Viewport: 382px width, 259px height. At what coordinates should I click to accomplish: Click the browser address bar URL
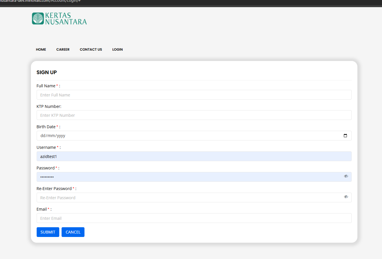pos(40,1)
